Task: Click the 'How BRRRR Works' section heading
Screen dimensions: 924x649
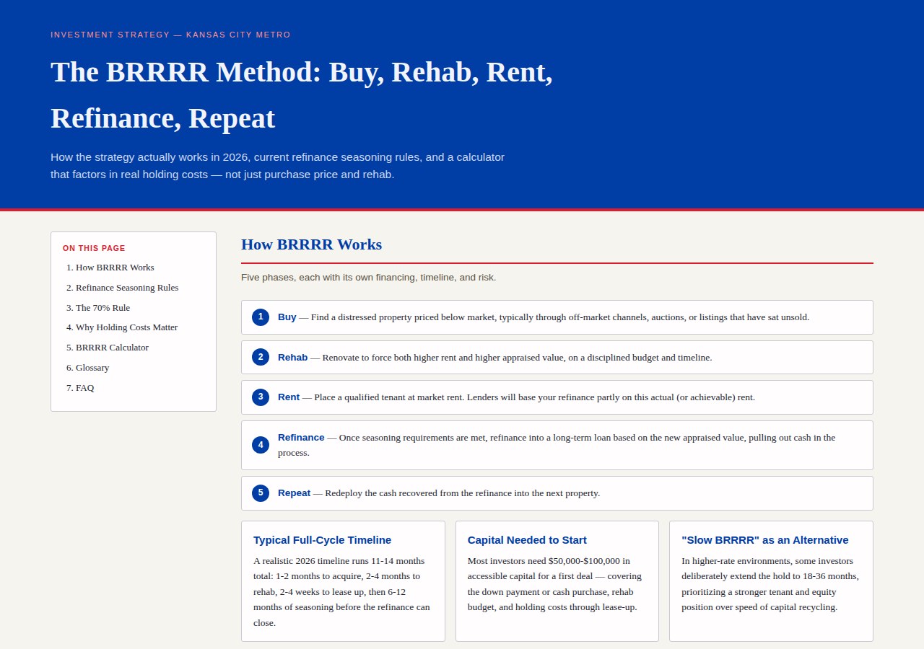Action: [x=311, y=244]
